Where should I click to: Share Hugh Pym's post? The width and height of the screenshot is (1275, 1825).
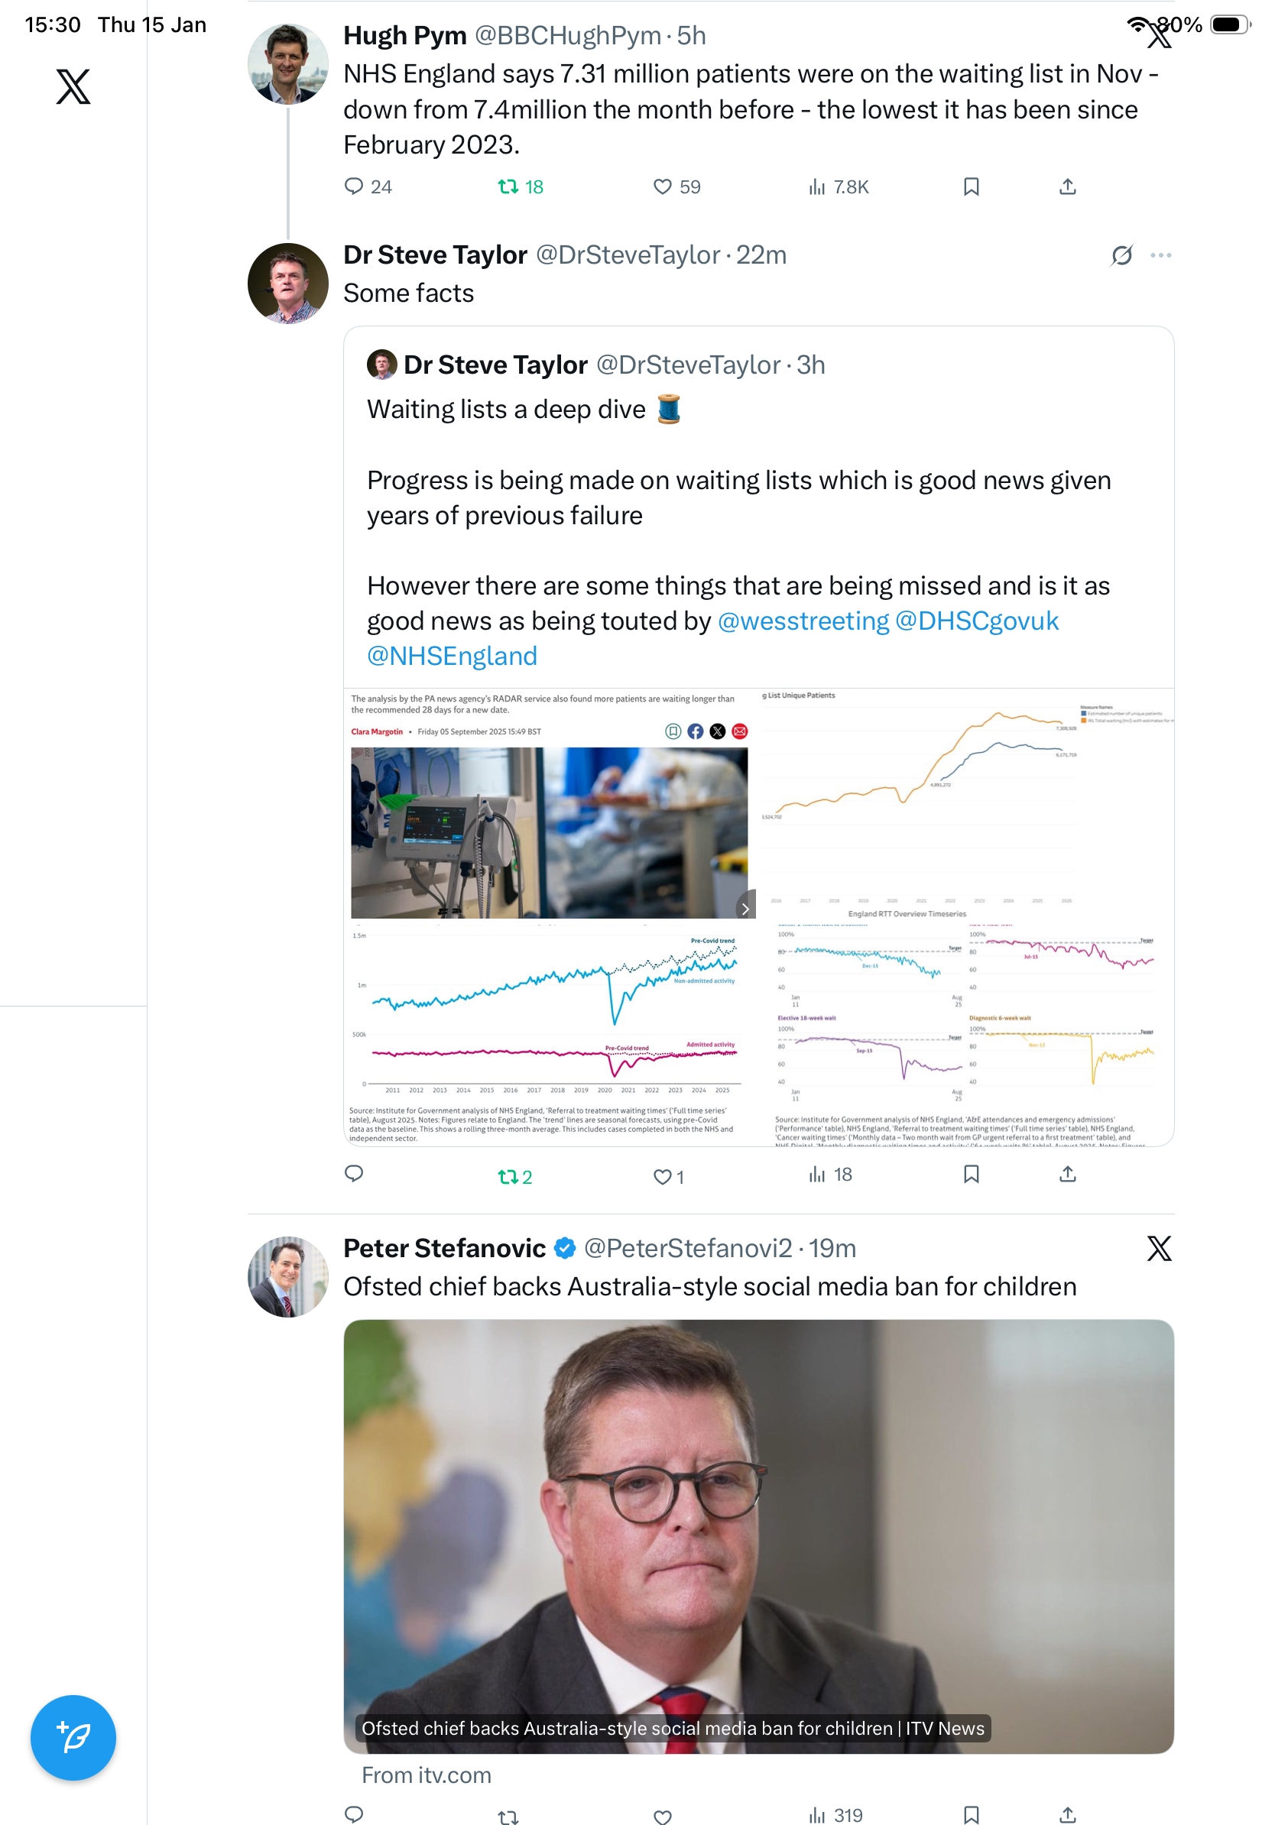(1068, 186)
